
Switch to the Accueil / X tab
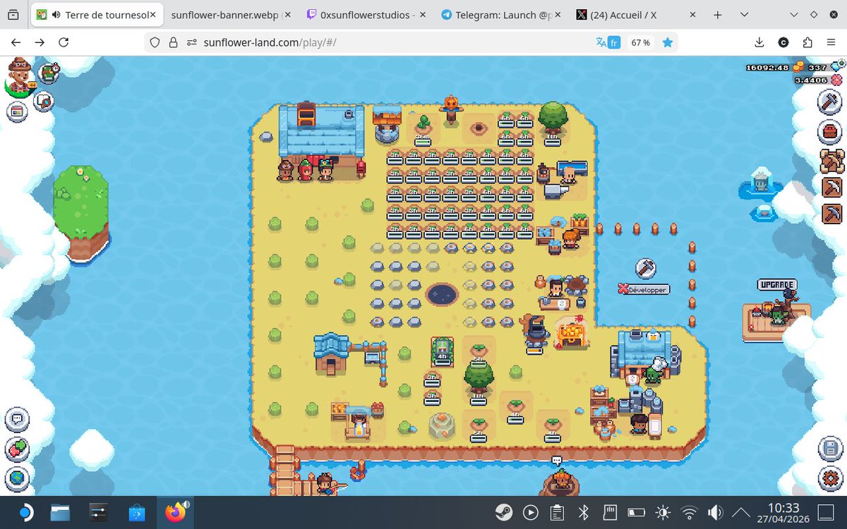pos(636,15)
